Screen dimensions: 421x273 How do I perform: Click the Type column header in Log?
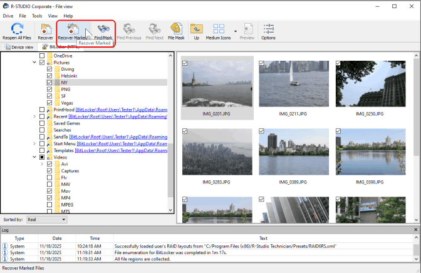(19, 239)
